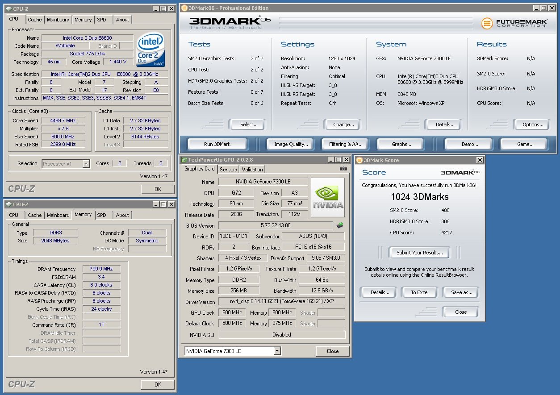Click the 1024 3DMarks score text

[420, 197]
